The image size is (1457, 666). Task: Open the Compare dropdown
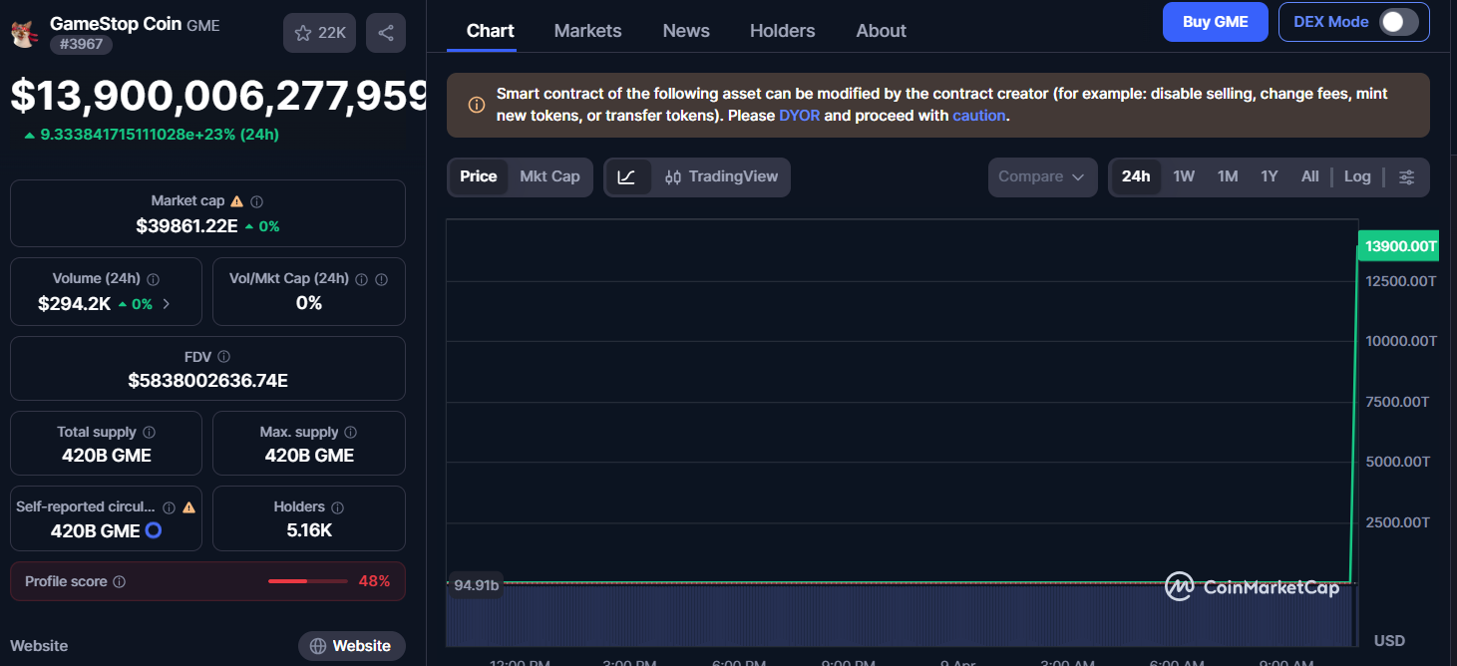click(1042, 177)
